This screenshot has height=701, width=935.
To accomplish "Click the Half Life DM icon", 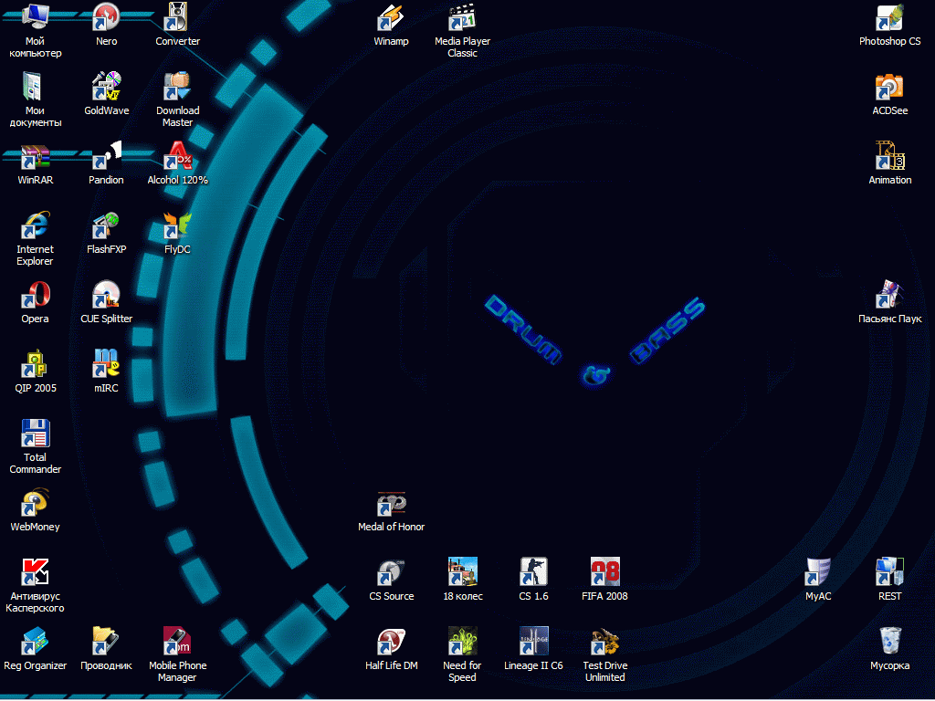I will [391, 642].
